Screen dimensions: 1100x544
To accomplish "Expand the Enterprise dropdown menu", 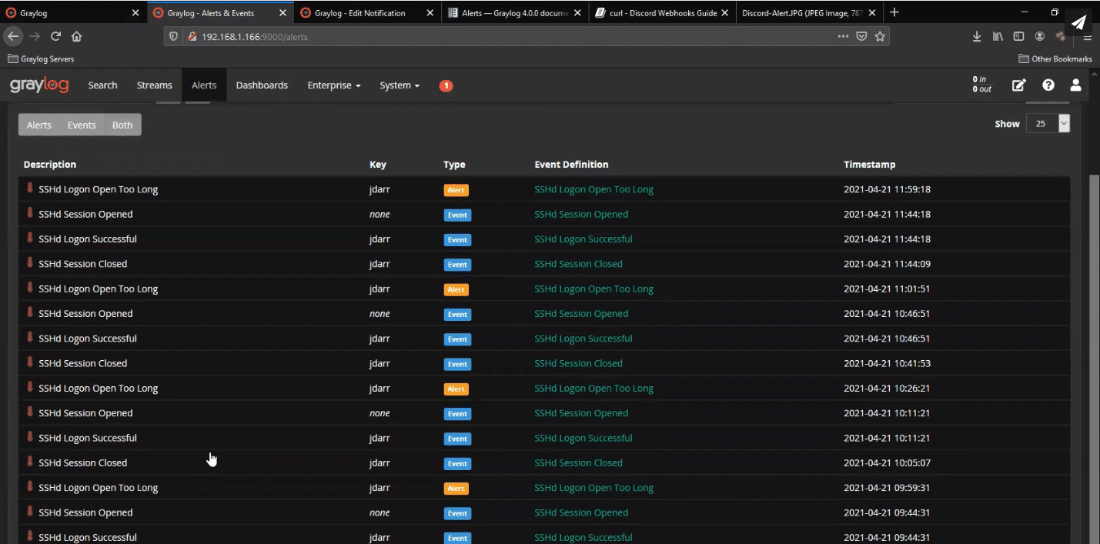I will tap(333, 85).
